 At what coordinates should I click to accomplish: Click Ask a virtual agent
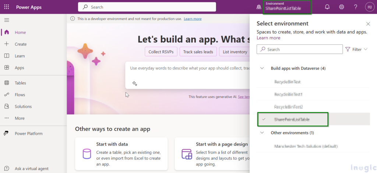pyautogui.click(x=32, y=169)
